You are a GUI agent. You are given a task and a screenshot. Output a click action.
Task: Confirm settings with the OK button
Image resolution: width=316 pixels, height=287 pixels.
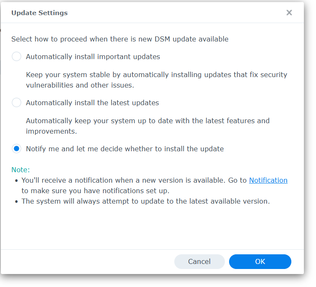pos(260,261)
